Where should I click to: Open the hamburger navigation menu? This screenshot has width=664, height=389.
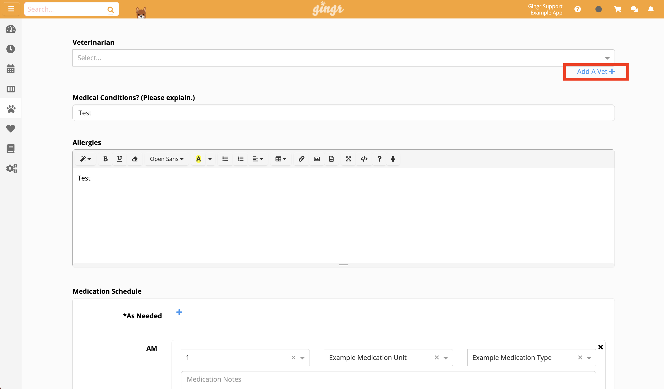11,9
